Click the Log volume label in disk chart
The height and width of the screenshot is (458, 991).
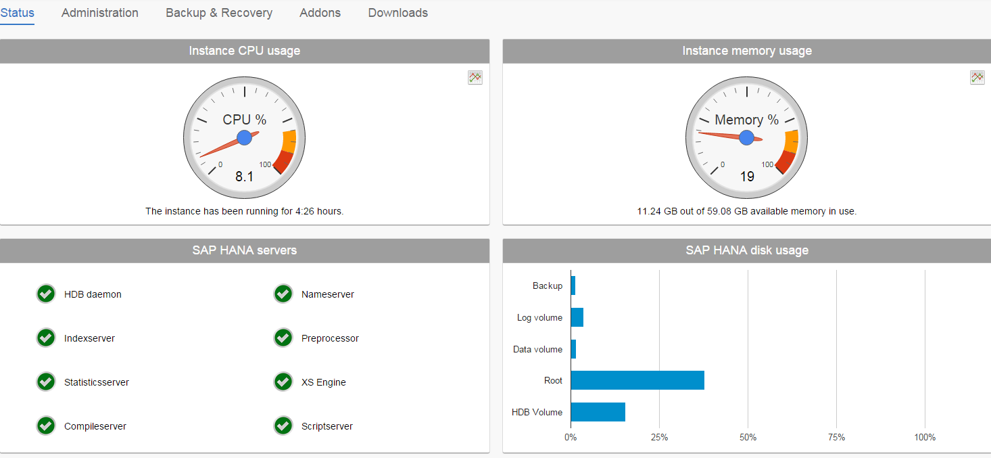(541, 317)
